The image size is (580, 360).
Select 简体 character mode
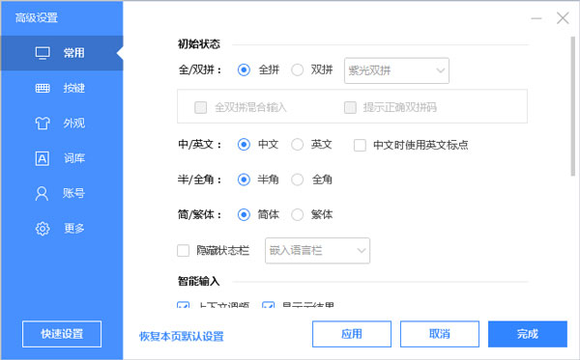(244, 214)
